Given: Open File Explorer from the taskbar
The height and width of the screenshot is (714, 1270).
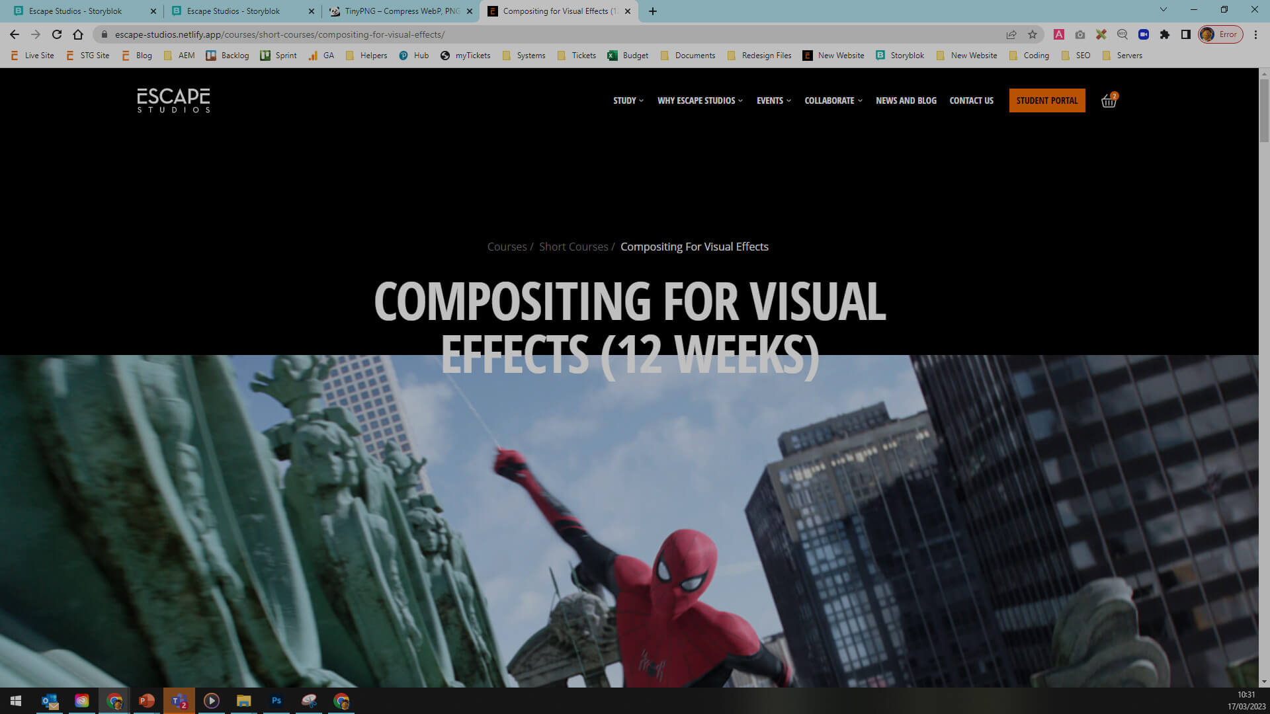Looking at the screenshot, I should (x=244, y=701).
